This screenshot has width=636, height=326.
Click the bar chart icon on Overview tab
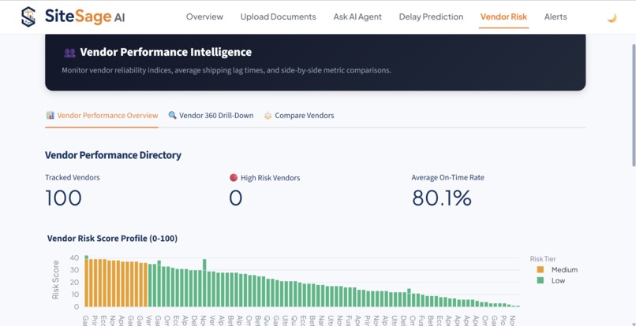click(51, 116)
